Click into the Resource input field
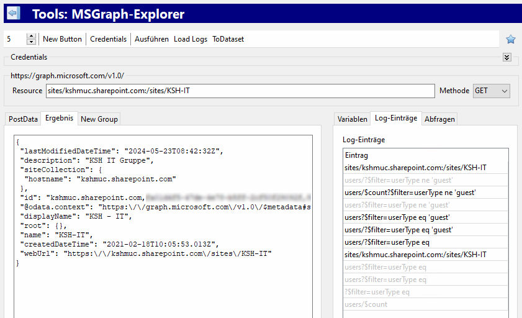522x318 pixels. [x=240, y=91]
